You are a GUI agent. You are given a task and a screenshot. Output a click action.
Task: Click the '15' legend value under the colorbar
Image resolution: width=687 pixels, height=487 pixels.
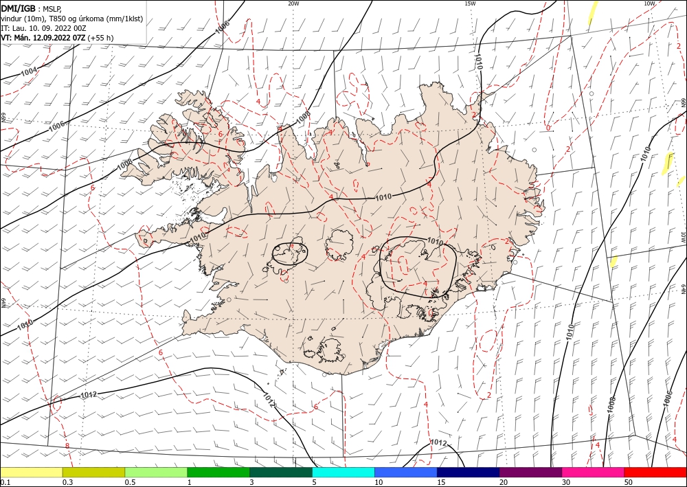pos(441,482)
